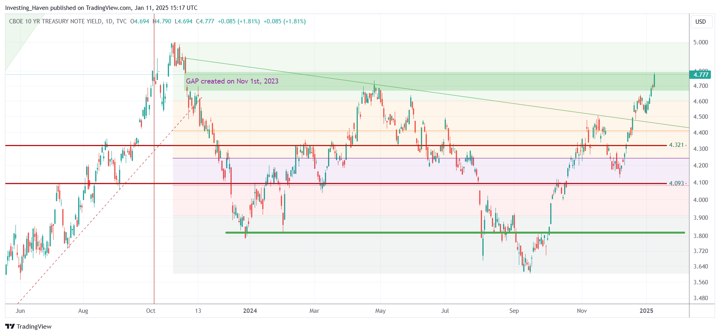Viewport: 720px width, 335px height.
Task: Click the 4.321 horizontal line label
Action: (676, 145)
